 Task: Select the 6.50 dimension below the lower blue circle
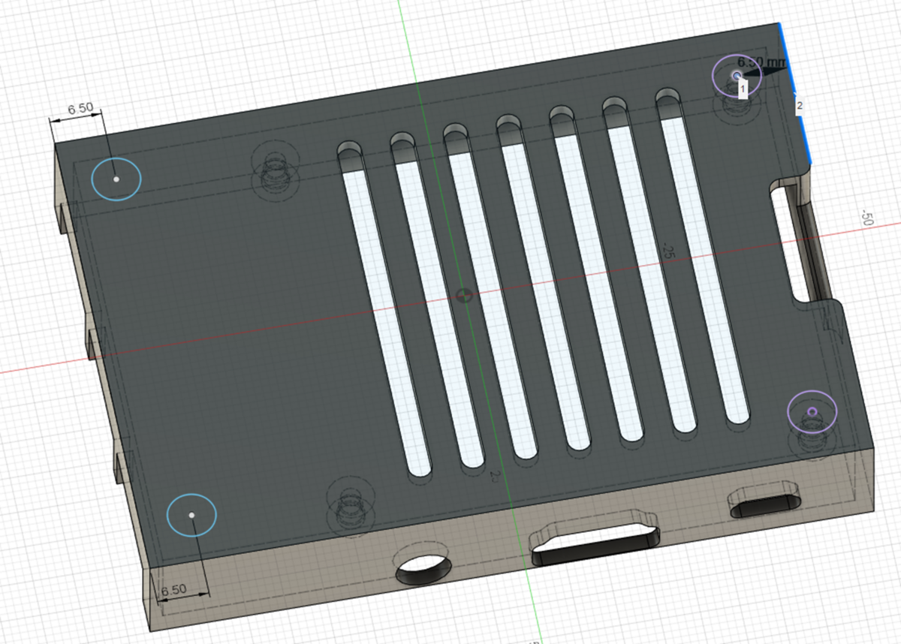(x=173, y=589)
